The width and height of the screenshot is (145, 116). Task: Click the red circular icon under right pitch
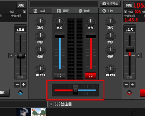coord(129,93)
